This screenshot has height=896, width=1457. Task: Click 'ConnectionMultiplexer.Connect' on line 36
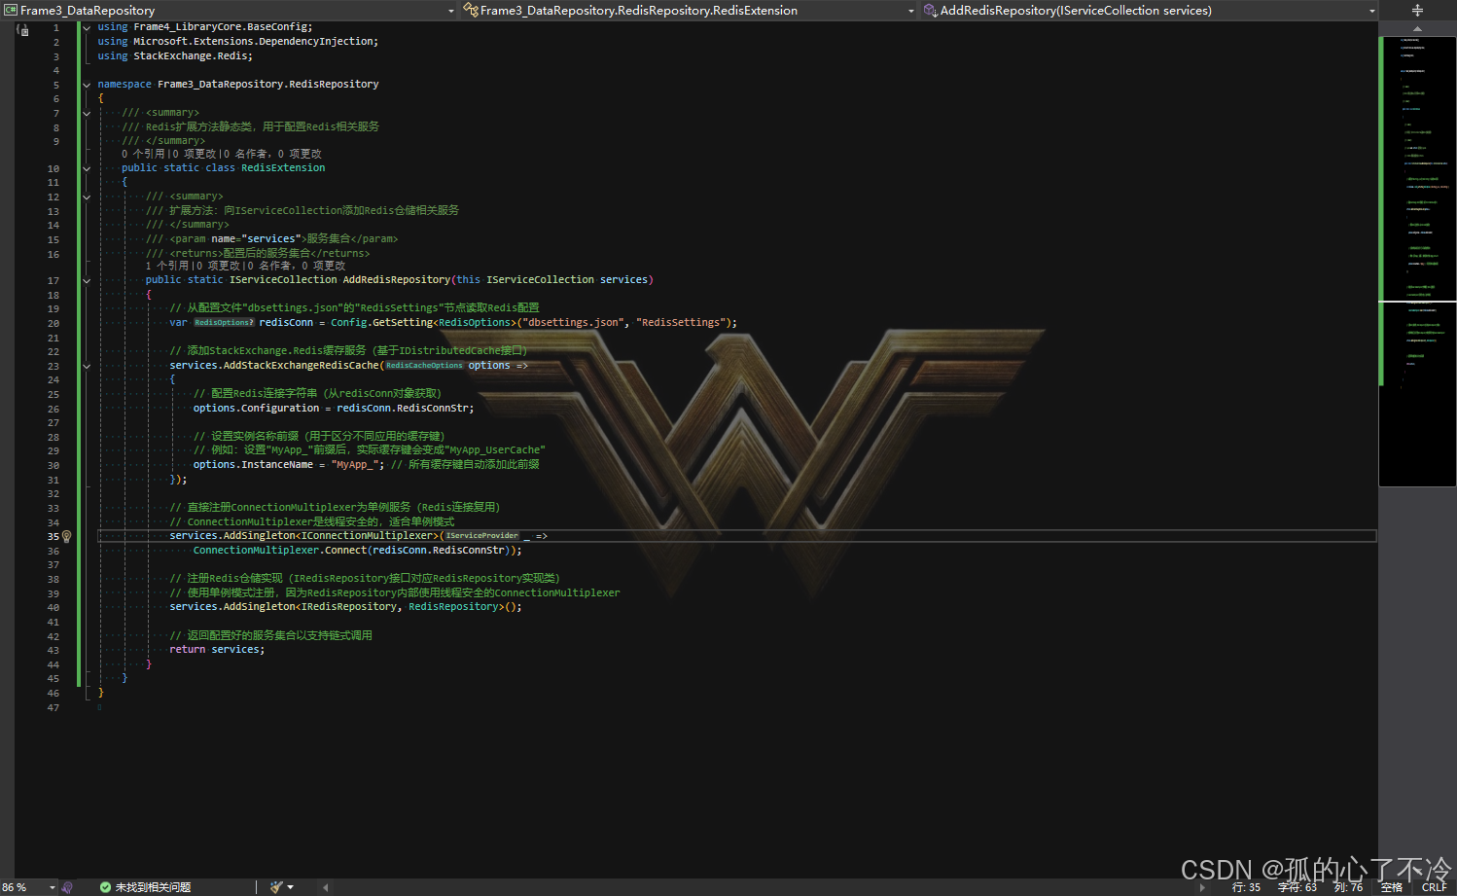(280, 551)
